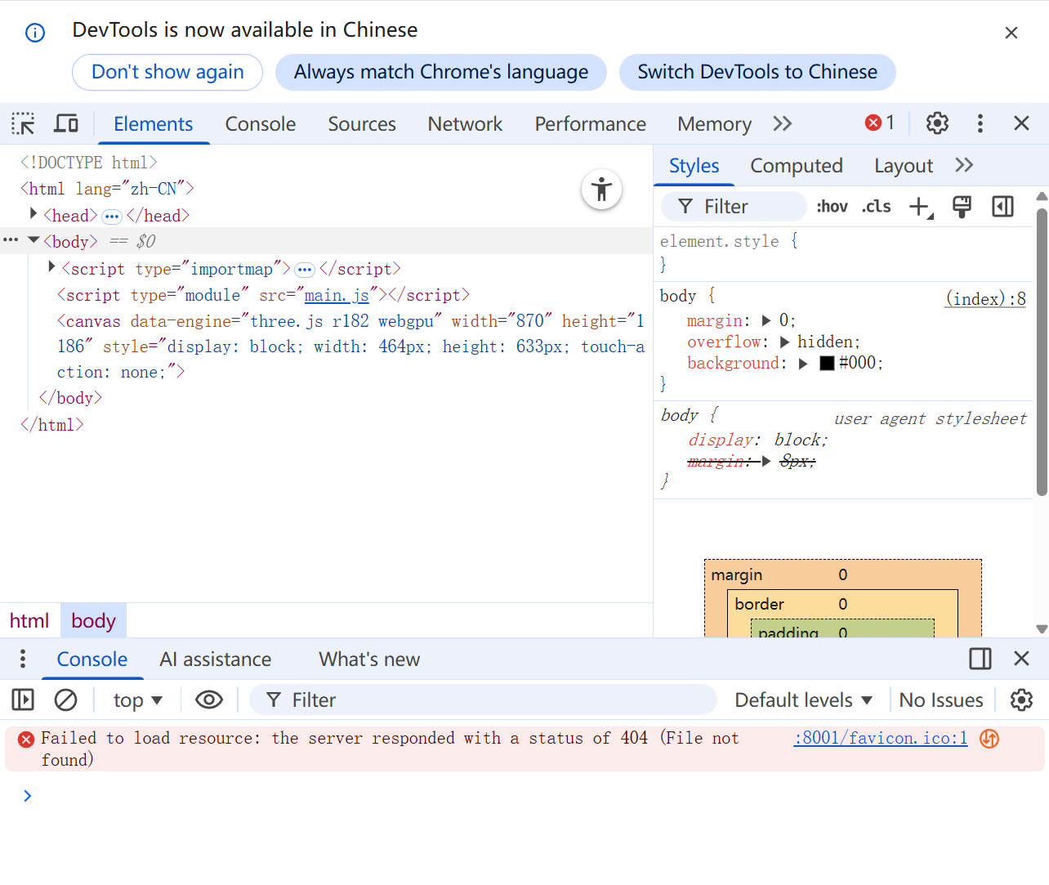Image resolution: width=1049 pixels, height=885 pixels.
Task: Click the Don't show again button
Action: [167, 72]
